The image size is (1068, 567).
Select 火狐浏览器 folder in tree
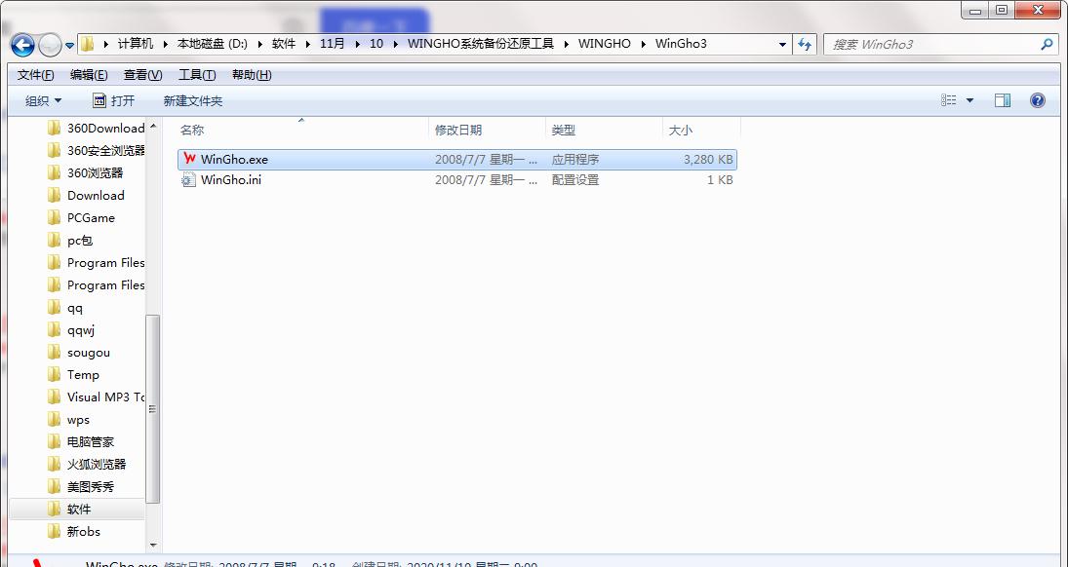(x=97, y=464)
